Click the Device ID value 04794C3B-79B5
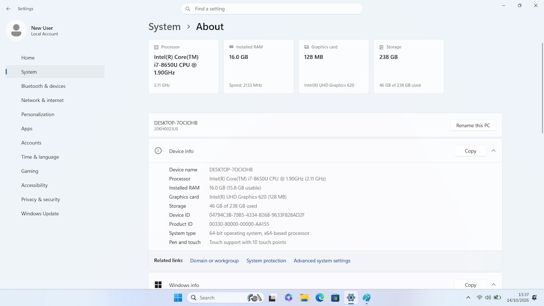This screenshot has height=306, width=544. (x=257, y=215)
